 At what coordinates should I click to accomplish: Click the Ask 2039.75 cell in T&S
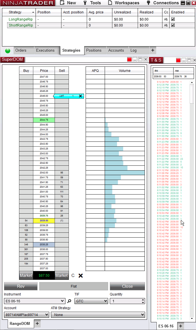coord(183,76)
